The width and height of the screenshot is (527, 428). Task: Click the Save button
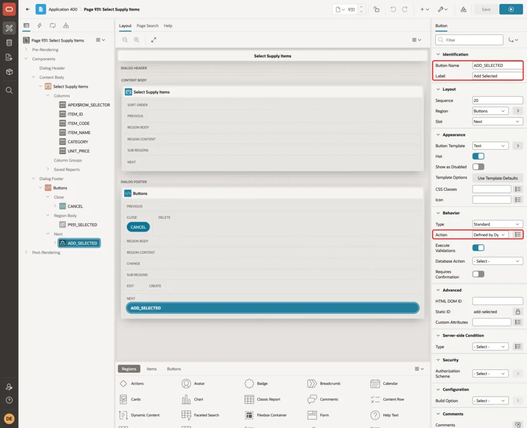coord(486,9)
